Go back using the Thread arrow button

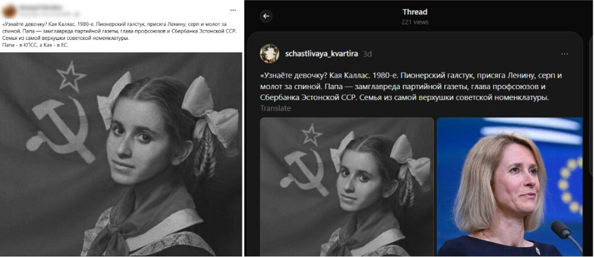coord(266,16)
